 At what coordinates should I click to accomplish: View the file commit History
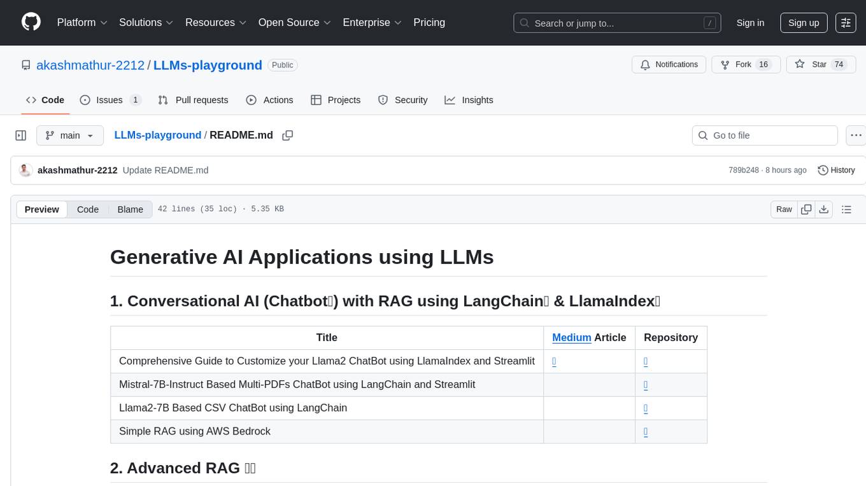tap(836, 170)
